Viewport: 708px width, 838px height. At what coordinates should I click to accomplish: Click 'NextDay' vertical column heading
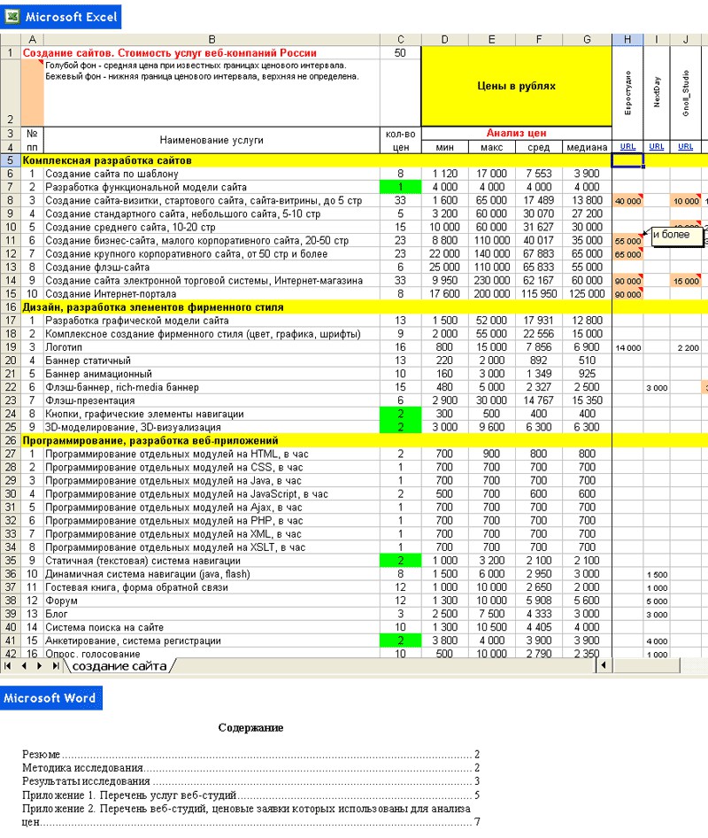tap(657, 92)
